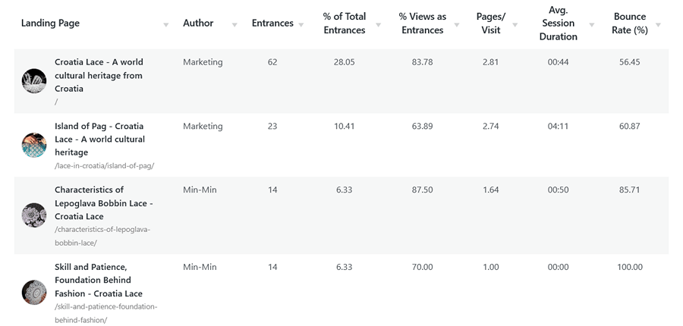Viewport: 683px width, 326px height.
Task: Click the % Views as Entrances header
Action: (423, 23)
